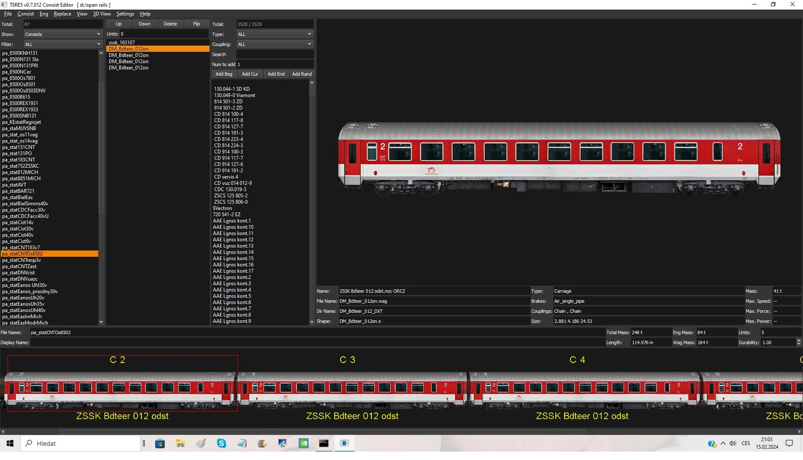Screen dimensions: 803x460
Task: Click the Display Name input field
Action: pyautogui.click(x=317, y=342)
